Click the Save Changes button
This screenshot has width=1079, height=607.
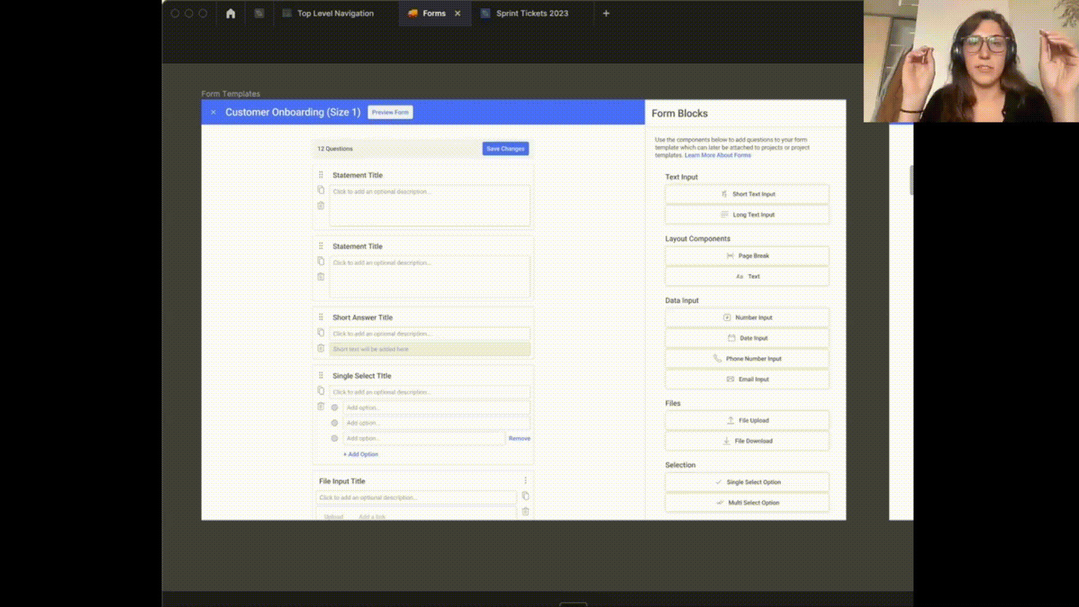pyautogui.click(x=505, y=149)
